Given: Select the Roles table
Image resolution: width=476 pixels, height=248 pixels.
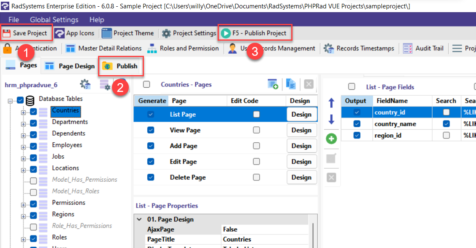Looking at the screenshot, I should [x=59, y=237].
